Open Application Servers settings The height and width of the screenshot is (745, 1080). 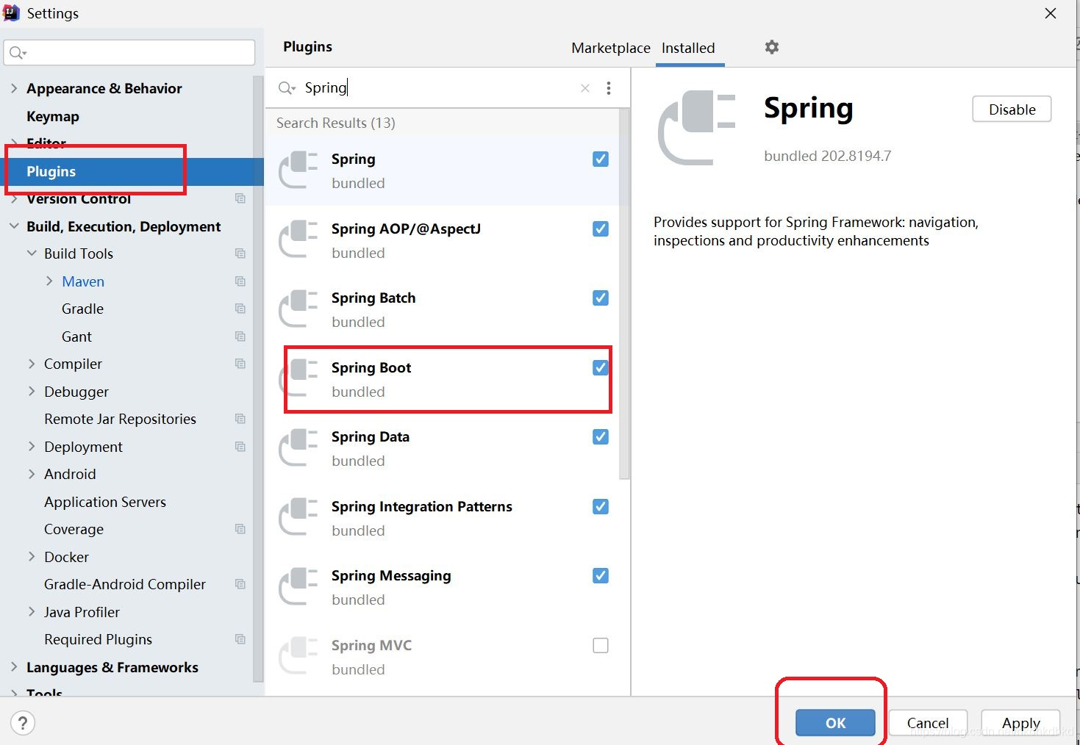(x=105, y=502)
